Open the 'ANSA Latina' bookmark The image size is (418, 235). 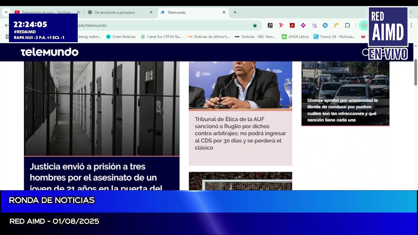[x=295, y=37]
